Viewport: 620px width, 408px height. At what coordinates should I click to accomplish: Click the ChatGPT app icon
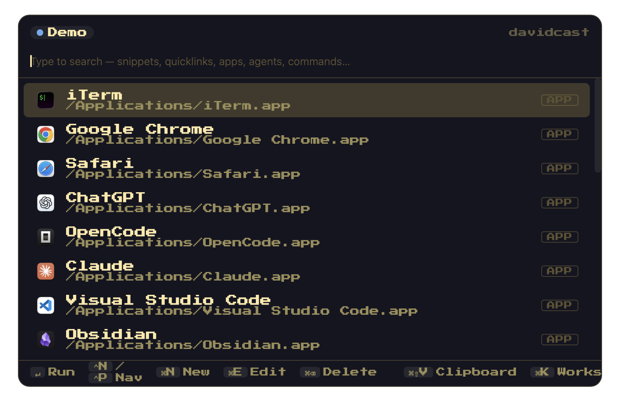pos(46,203)
